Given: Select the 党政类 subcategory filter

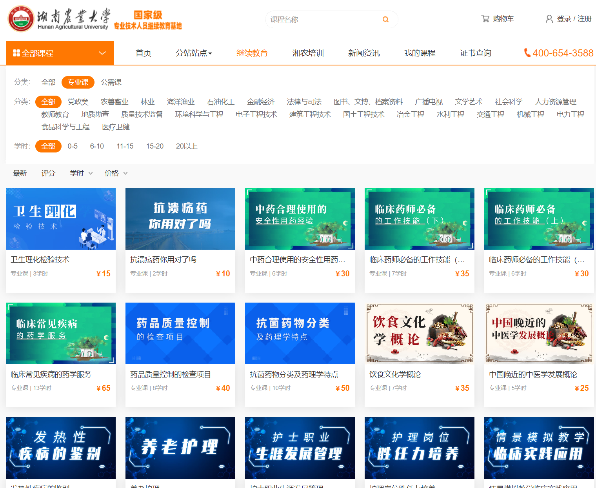Looking at the screenshot, I should (x=78, y=102).
